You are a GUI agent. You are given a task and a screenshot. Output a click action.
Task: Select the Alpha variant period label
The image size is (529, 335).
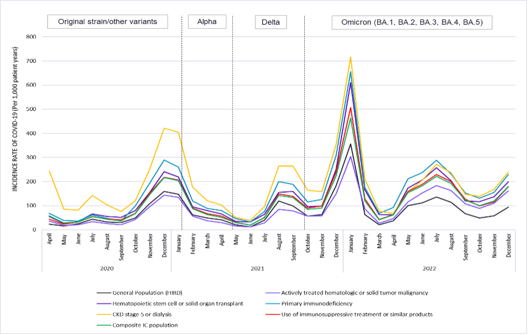coord(207,22)
